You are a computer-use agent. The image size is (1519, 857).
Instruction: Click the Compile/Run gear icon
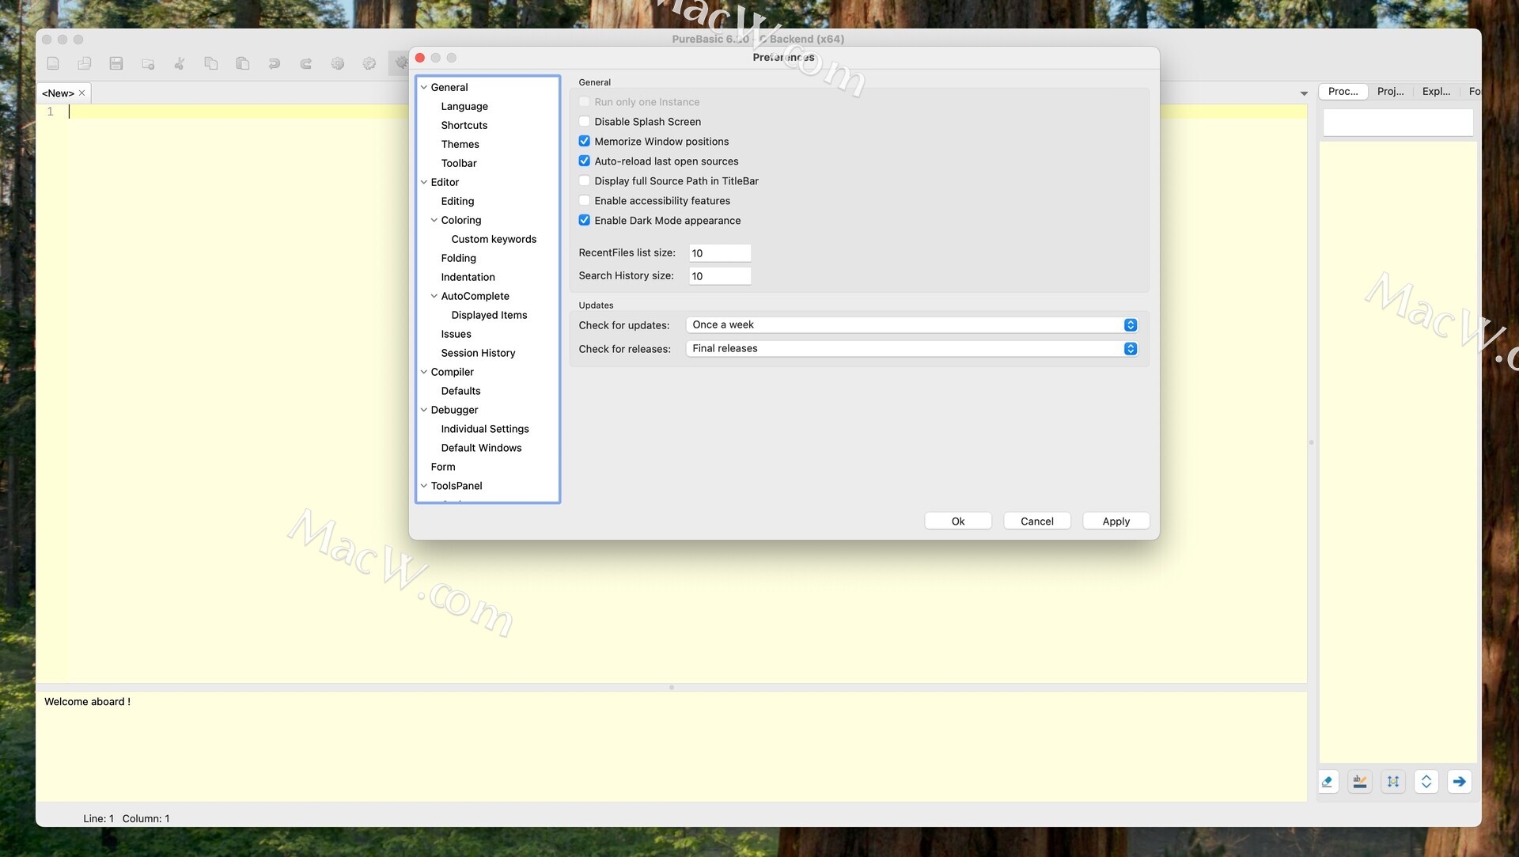pos(338,63)
